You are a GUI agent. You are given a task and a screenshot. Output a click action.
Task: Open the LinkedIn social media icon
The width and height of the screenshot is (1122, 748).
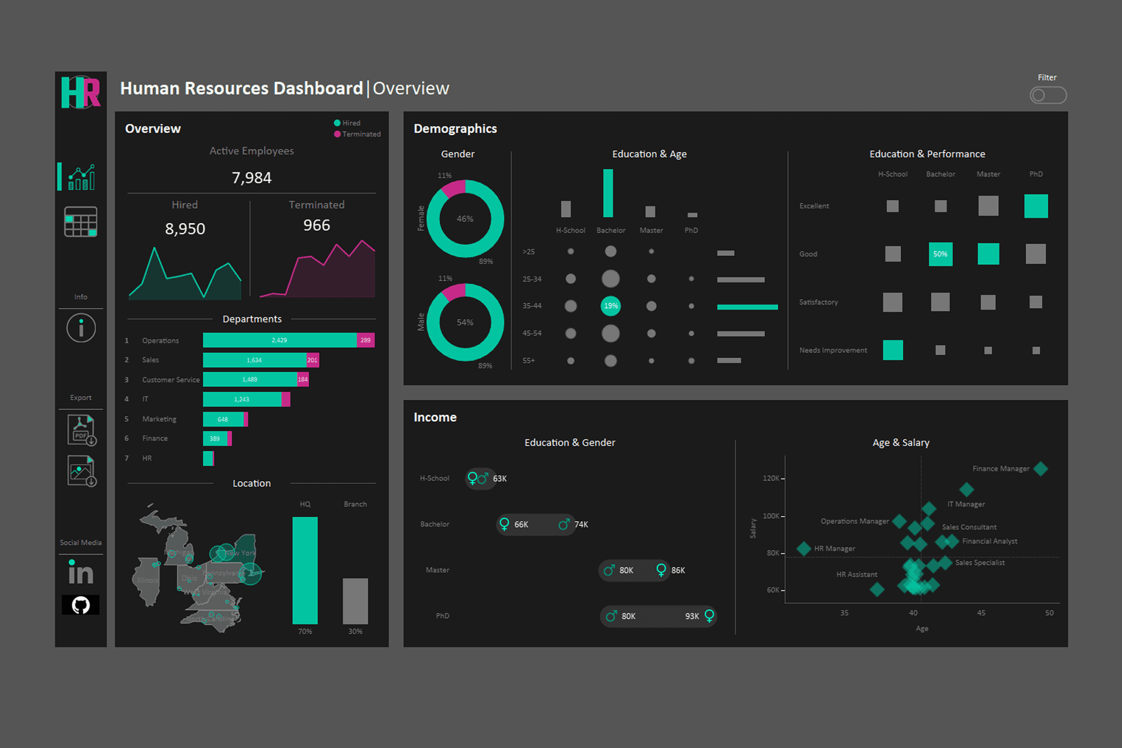click(x=81, y=572)
